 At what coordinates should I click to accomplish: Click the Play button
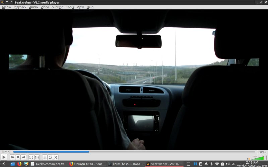point(4,157)
